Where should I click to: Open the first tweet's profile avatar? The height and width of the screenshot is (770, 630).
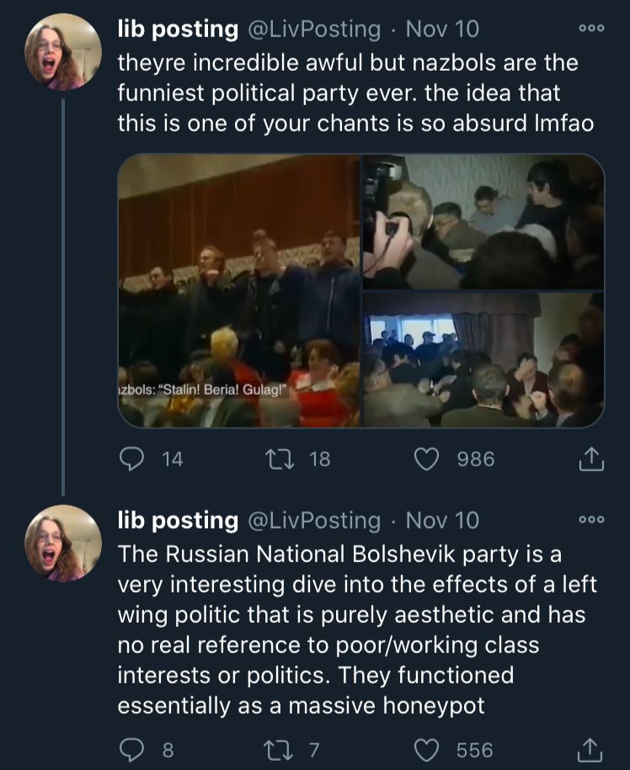tap(63, 52)
